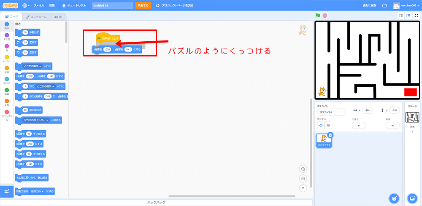The height and width of the screenshot is (206, 422).
Task: Enter full screen stage mode
Action: tap(417, 16)
